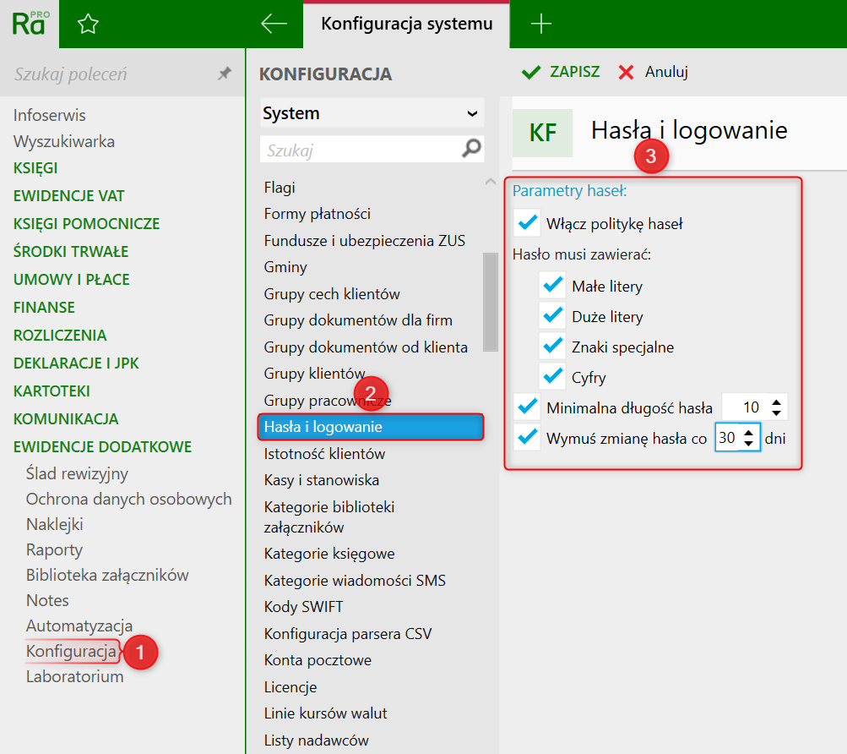Open KOMUNIKACJA menu section
847x754 pixels.
click(x=66, y=419)
